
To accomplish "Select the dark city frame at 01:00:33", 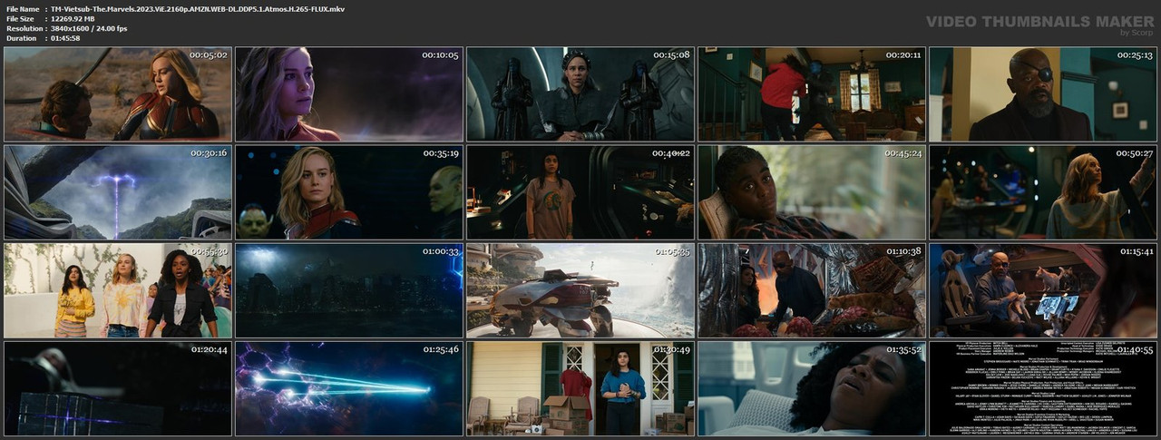I will tap(348, 290).
